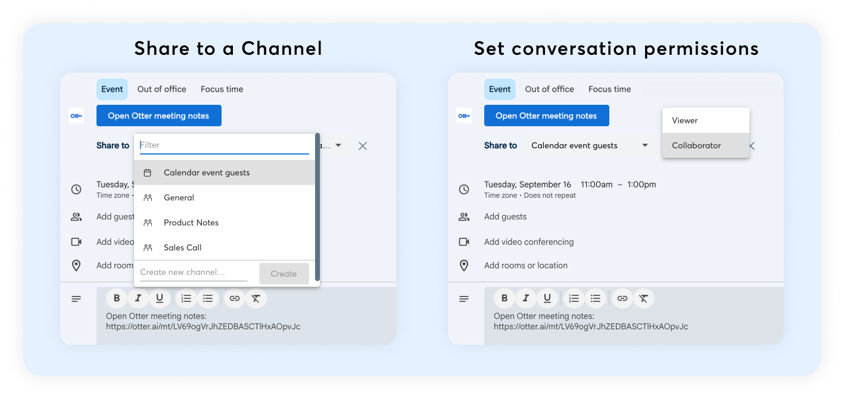This screenshot has width=844, height=399.
Task: Select the Collaborator permission option
Action: pyautogui.click(x=696, y=145)
